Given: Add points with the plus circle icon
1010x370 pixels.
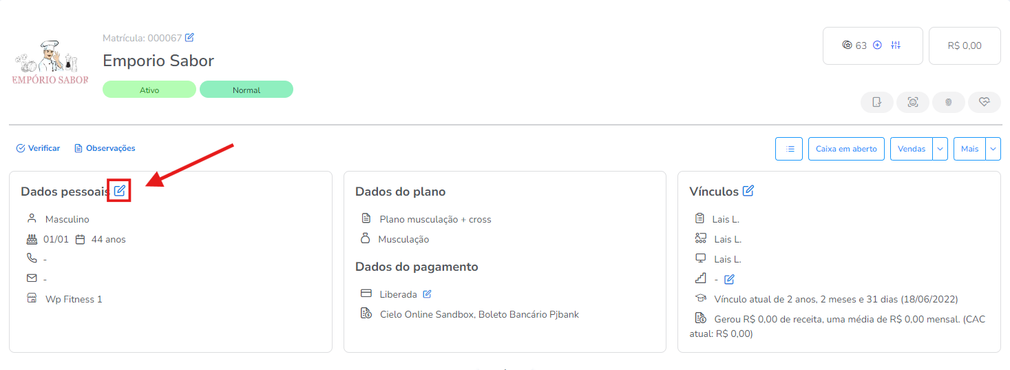Looking at the screenshot, I should point(877,45).
